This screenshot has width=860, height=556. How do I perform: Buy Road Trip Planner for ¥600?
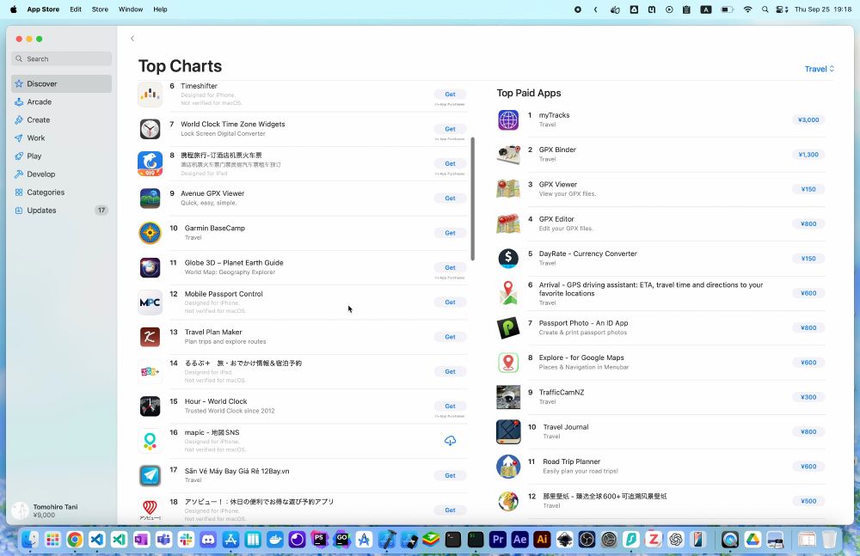808,467
